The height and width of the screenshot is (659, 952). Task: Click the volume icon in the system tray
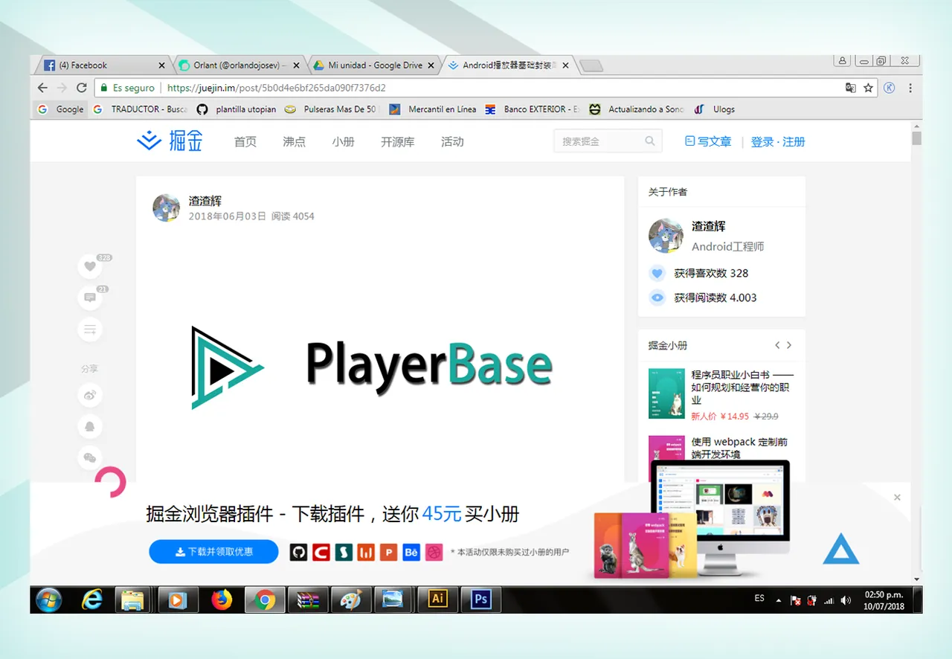847,599
